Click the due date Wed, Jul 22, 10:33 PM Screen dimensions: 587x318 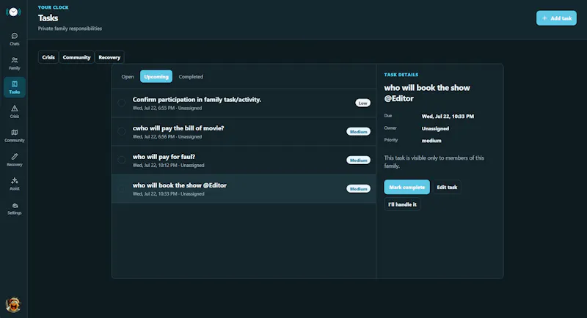point(448,117)
